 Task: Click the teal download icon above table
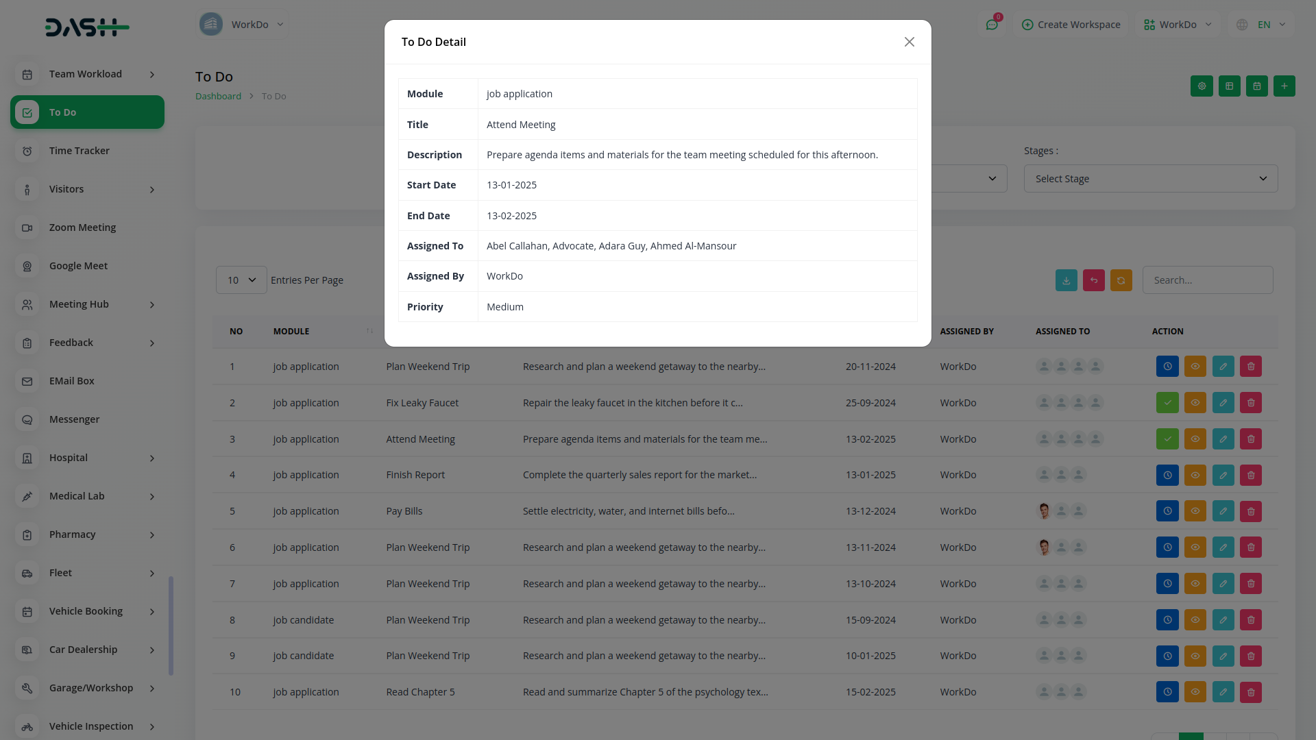point(1066,280)
